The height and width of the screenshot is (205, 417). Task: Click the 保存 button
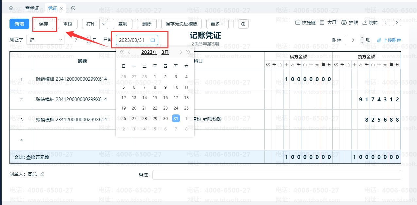[43, 24]
